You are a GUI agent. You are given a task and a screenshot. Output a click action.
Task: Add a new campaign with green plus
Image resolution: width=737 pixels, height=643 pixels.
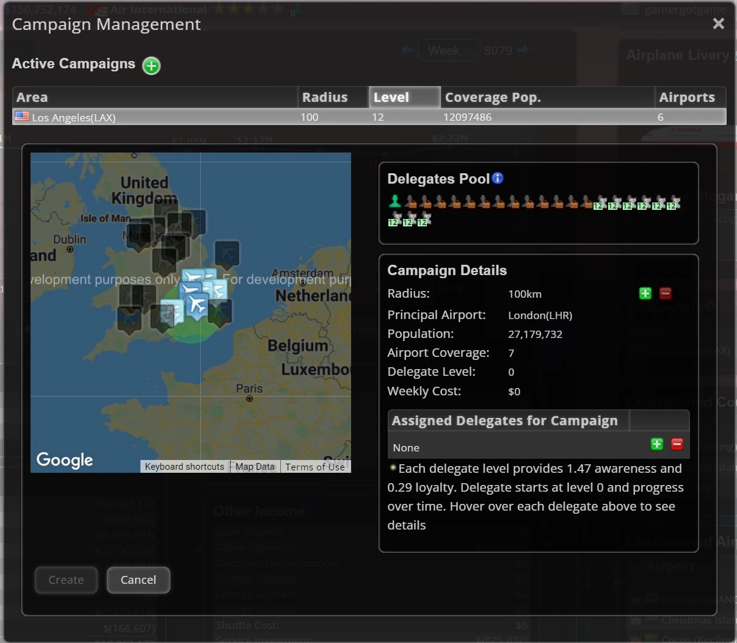click(151, 65)
